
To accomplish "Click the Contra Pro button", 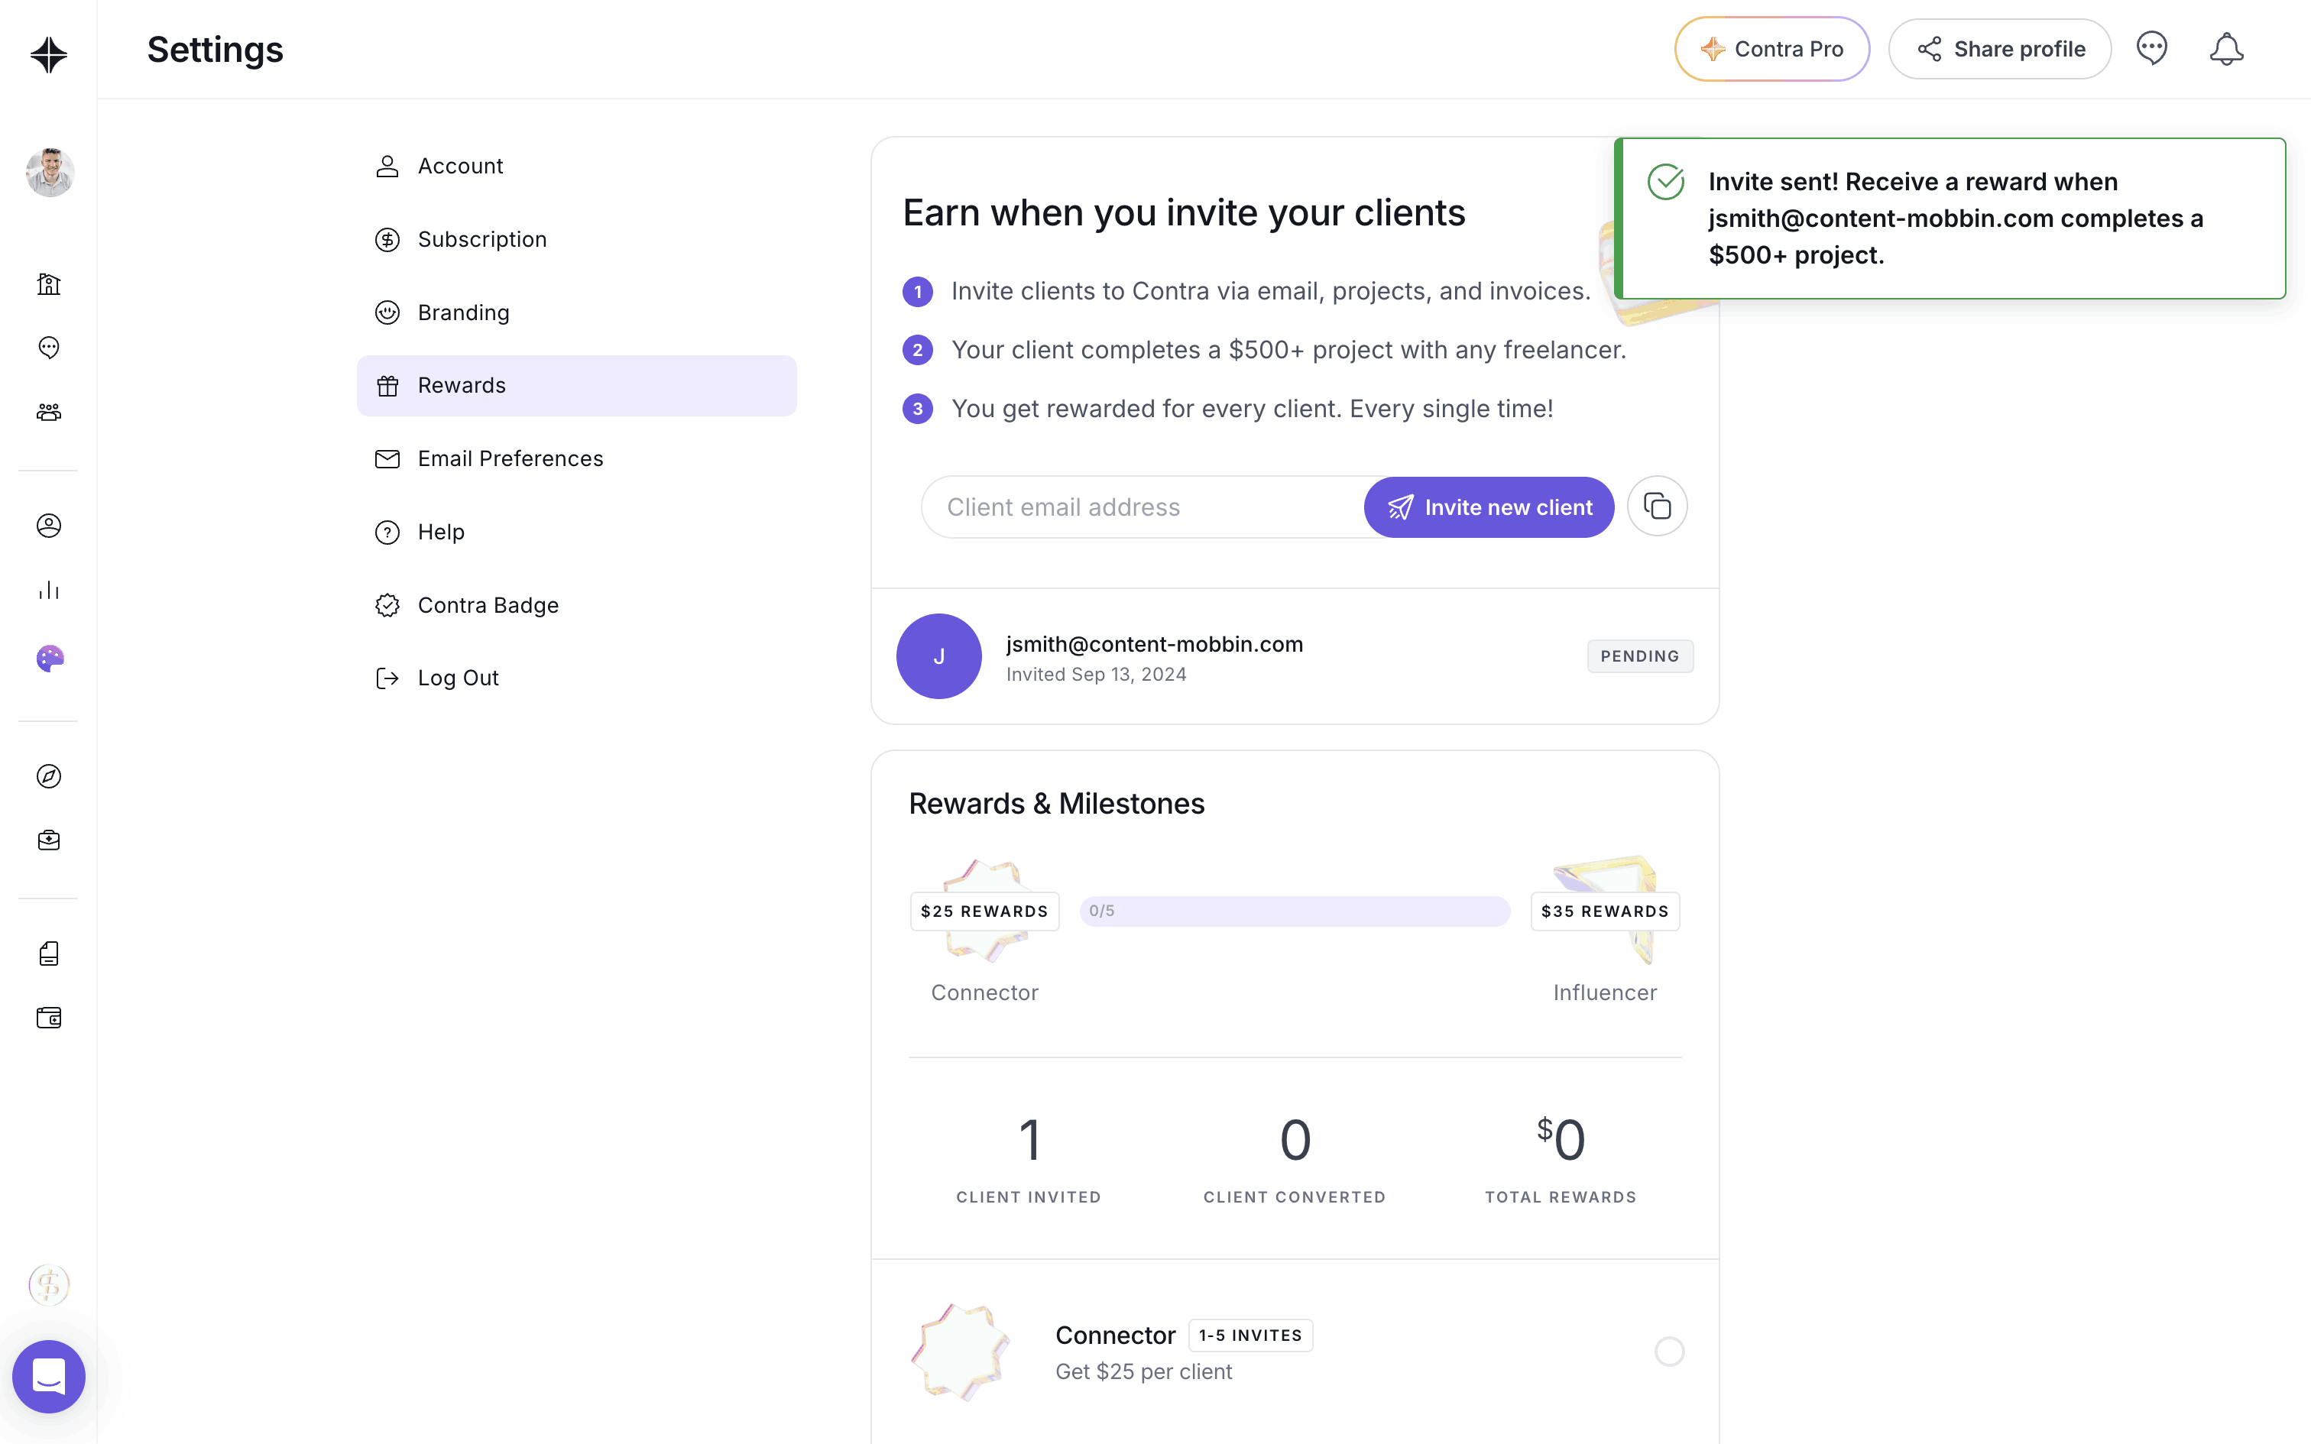I will [1771, 49].
